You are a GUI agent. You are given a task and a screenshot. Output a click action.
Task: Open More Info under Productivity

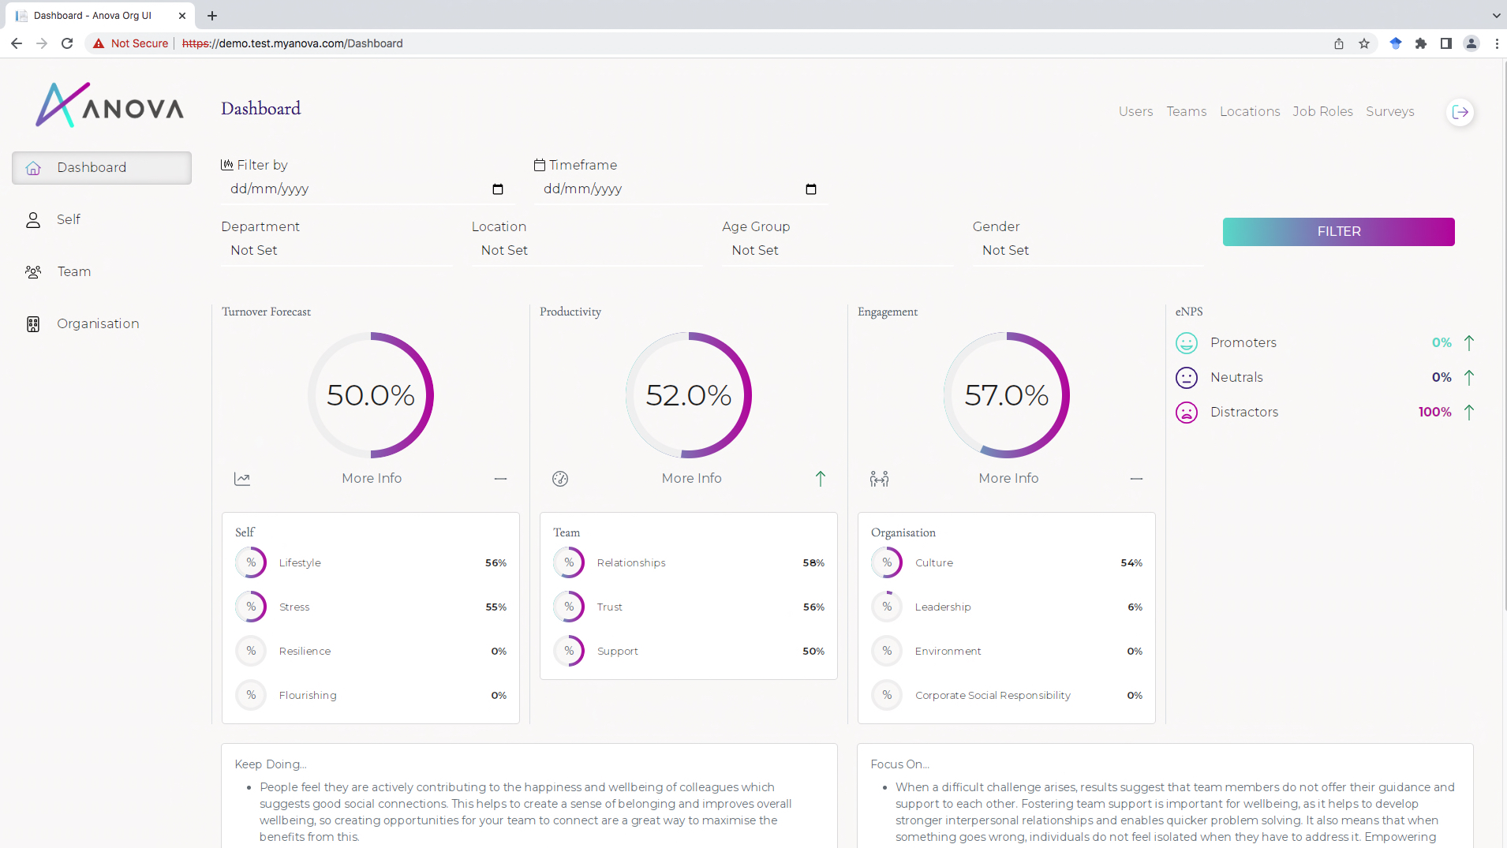(x=691, y=479)
